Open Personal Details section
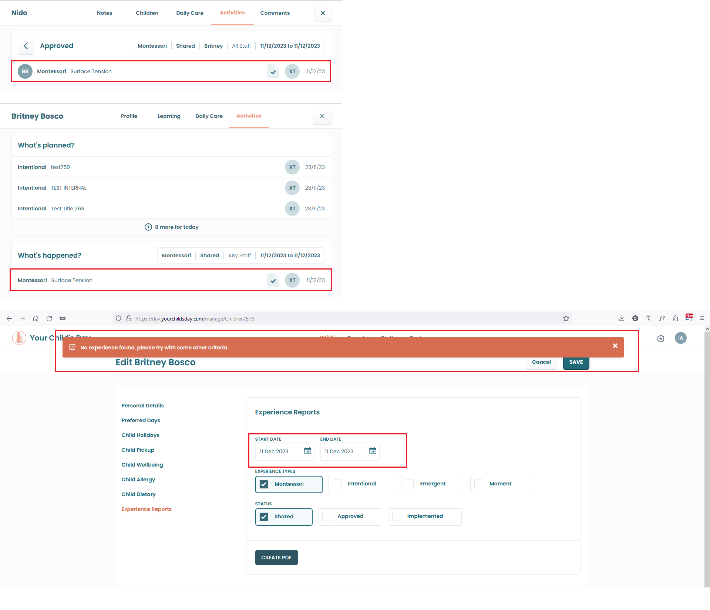710x610 pixels. point(142,406)
